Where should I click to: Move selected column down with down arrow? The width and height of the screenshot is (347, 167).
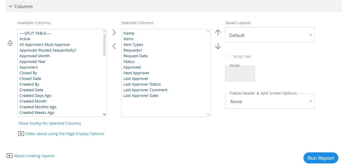click(218, 47)
